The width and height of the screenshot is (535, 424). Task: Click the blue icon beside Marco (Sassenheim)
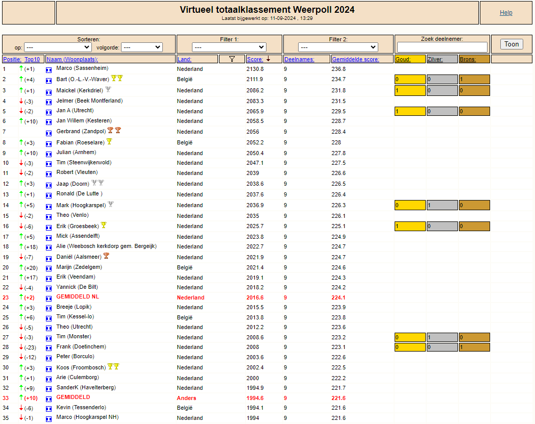[49, 70]
